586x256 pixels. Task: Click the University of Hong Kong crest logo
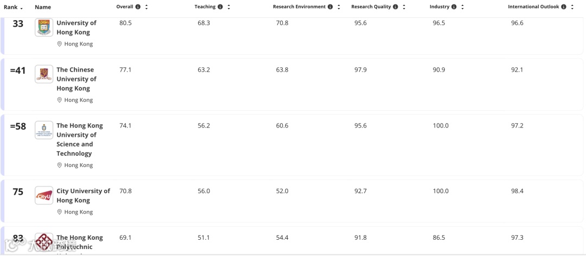44,27
